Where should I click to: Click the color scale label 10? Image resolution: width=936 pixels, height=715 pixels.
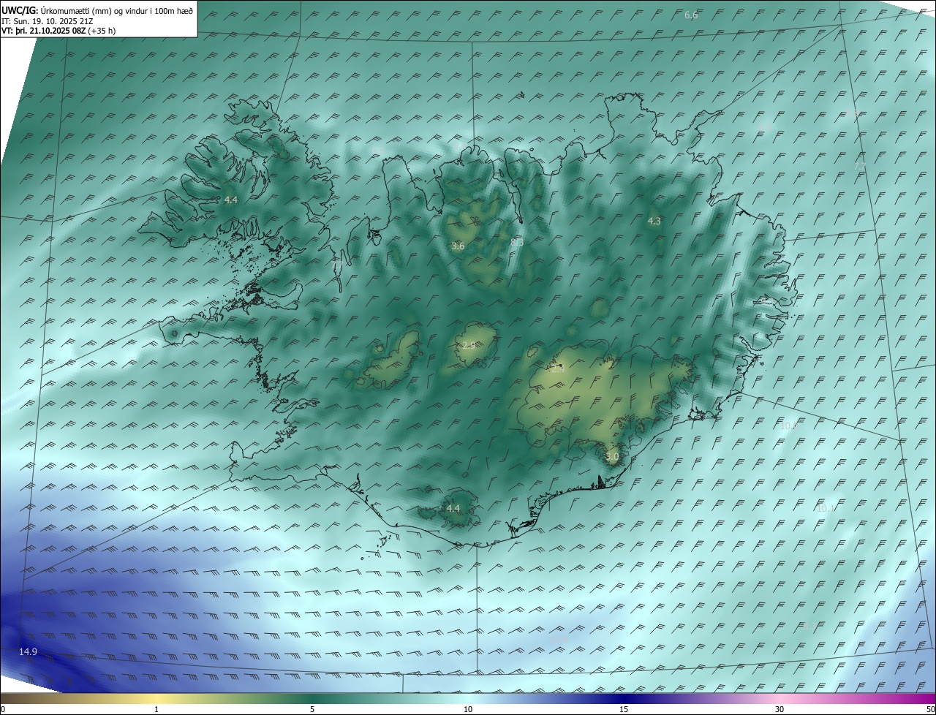[x=468, y=709]
